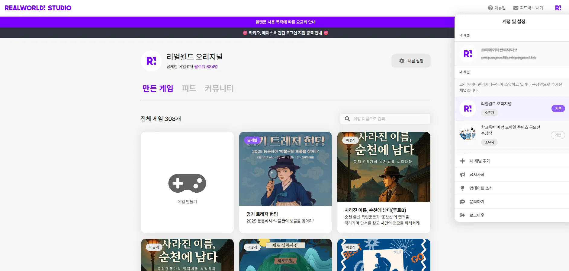569x271 pixels.
Task: Switch to the 만든 게임 tab
Action: click(x=158, y=88)
